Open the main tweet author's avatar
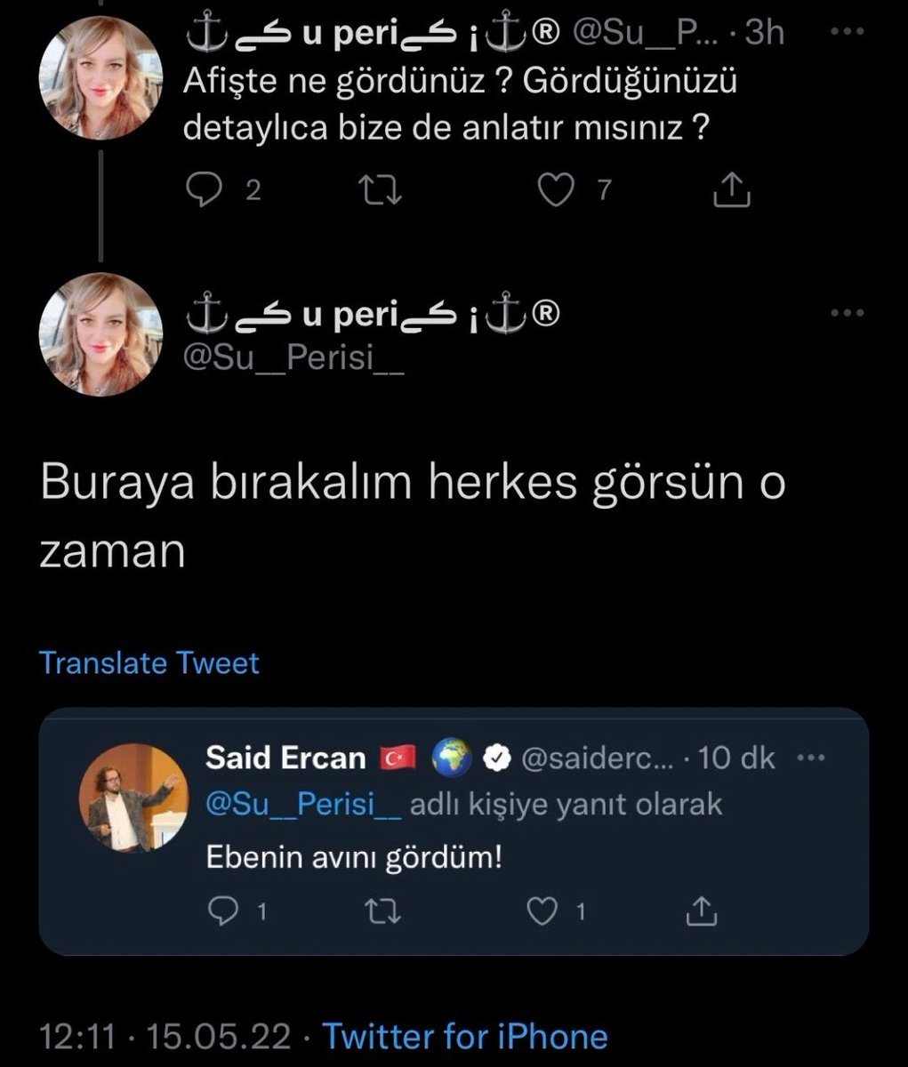This screenshot has width=908, height=1067. 100,334
